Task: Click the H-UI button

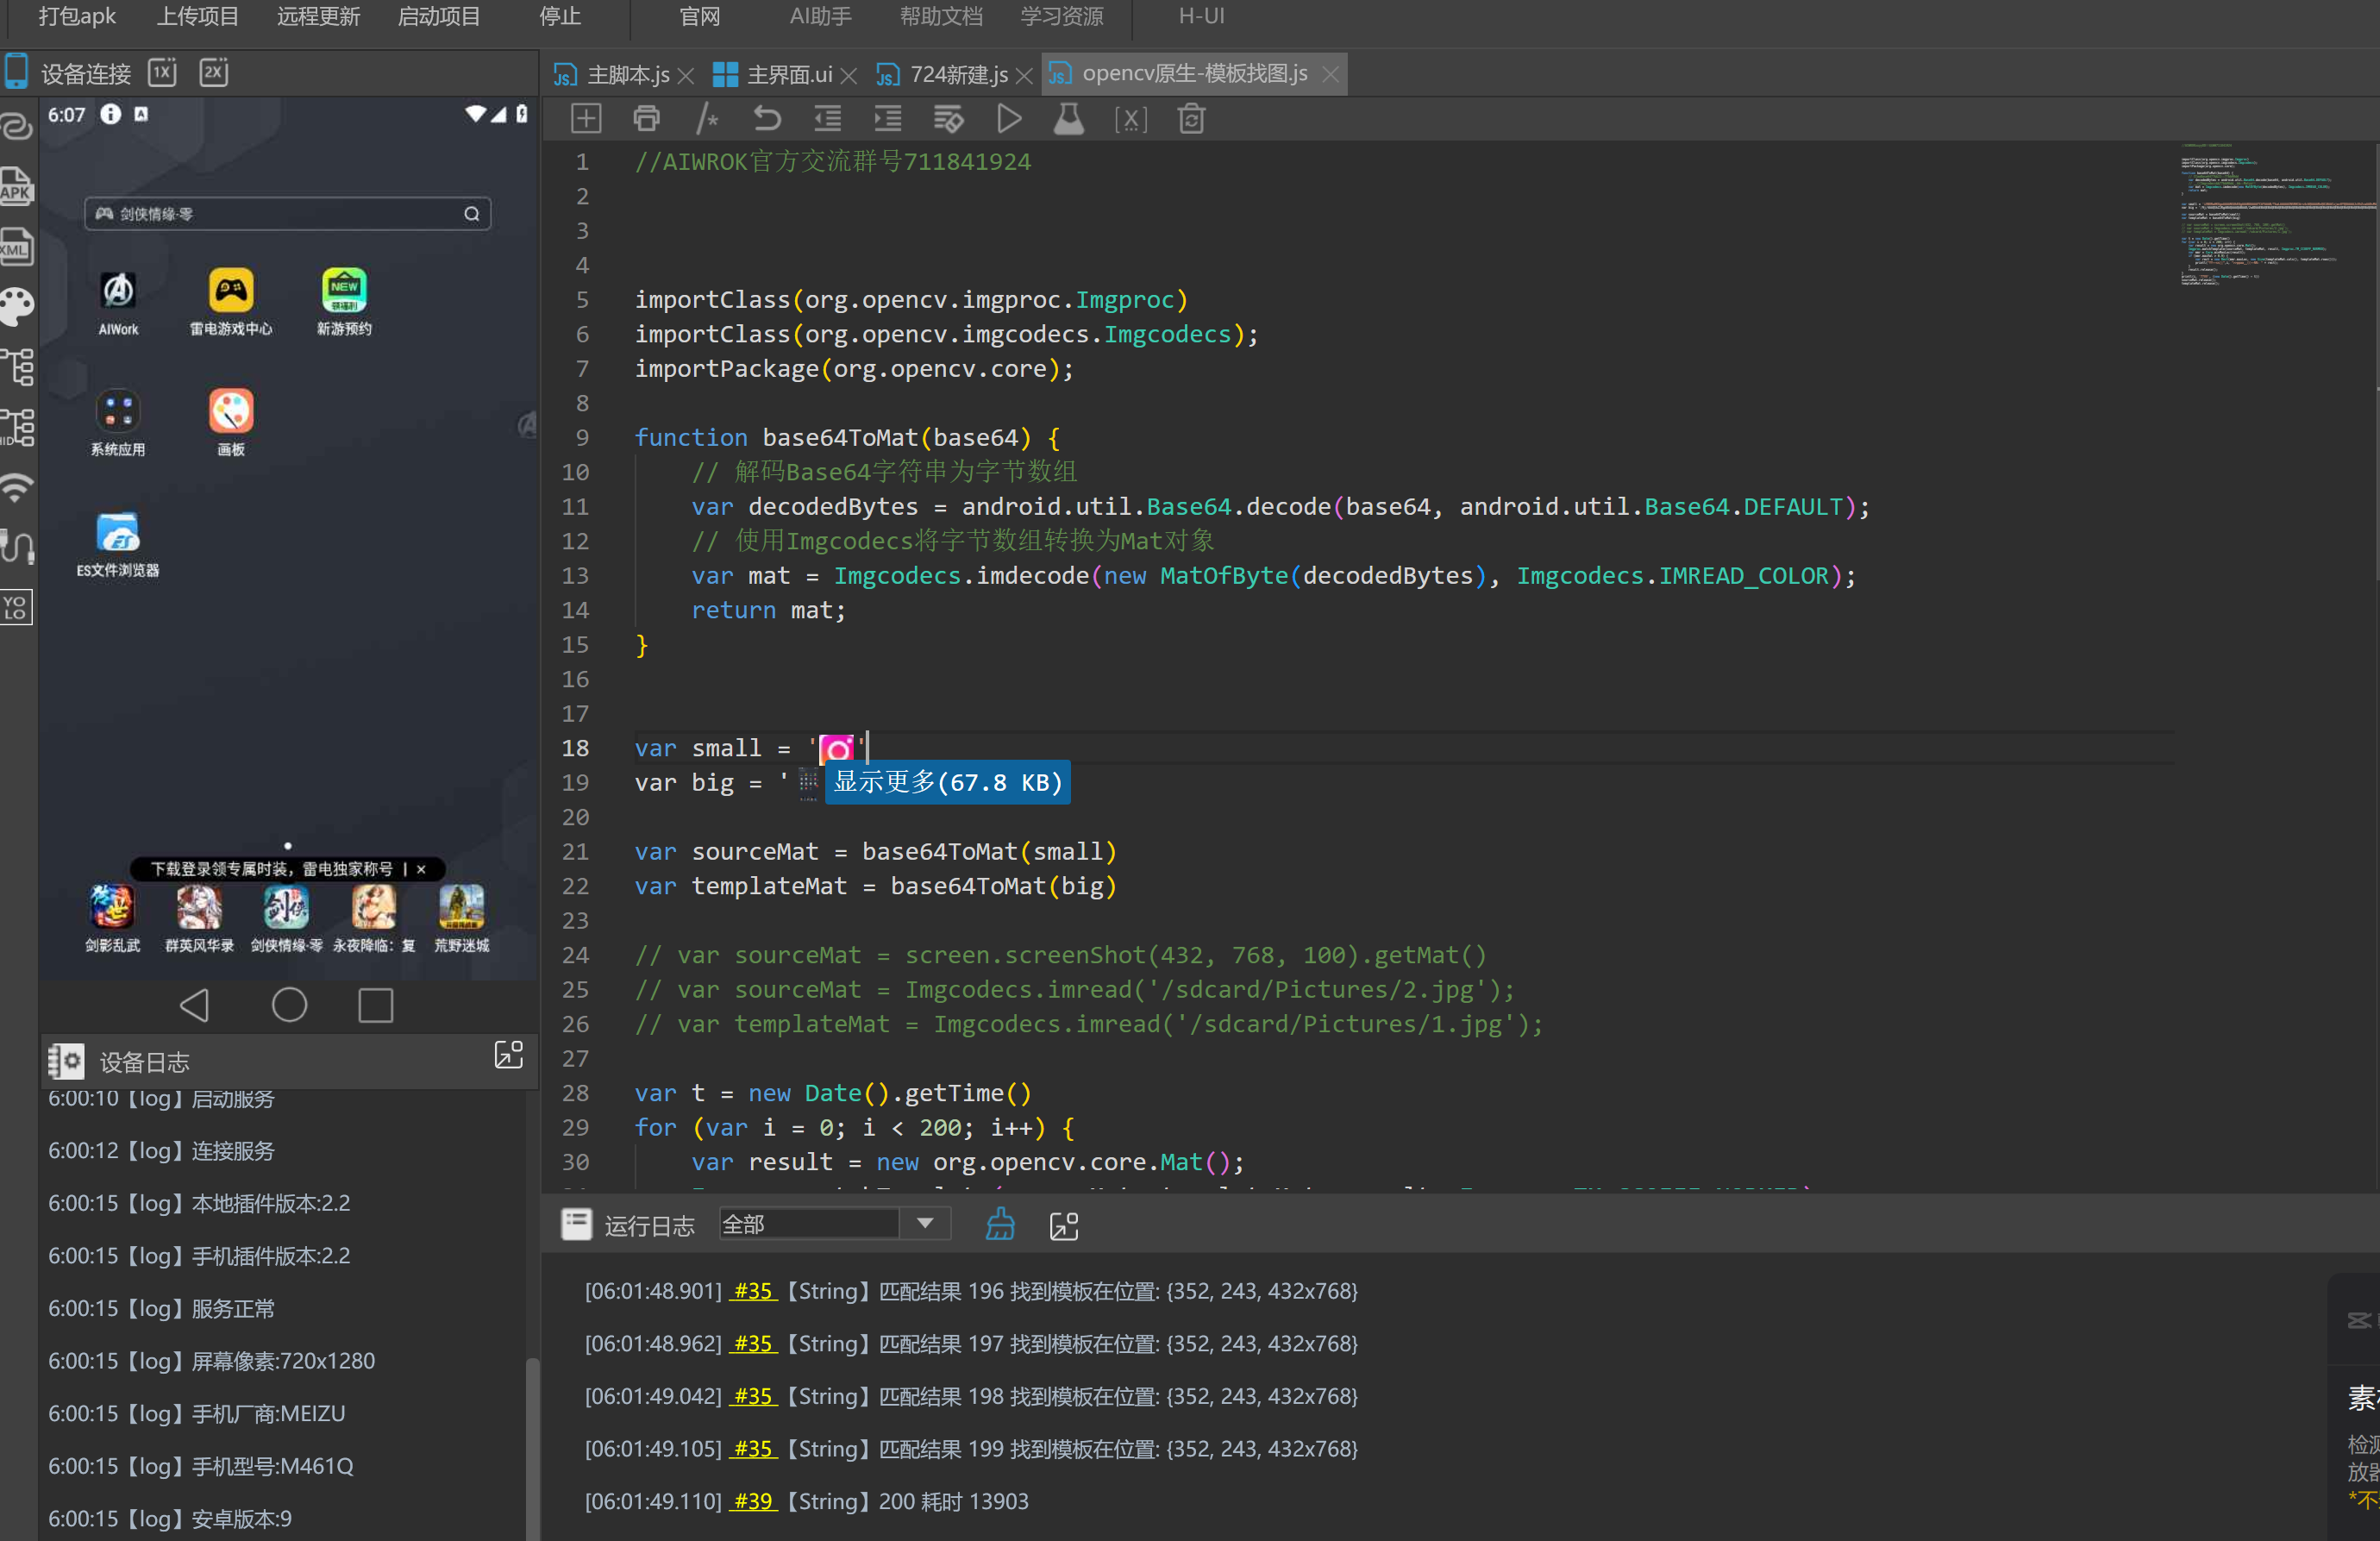Action: coord(1201,16)
